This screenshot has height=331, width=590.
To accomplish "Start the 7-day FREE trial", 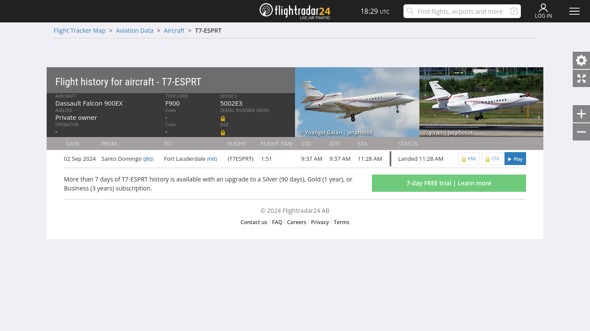I will (x=449, y=183).
